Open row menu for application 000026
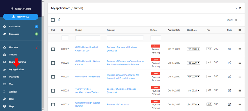The image size is (248, 111). click(x=240, y=63)
